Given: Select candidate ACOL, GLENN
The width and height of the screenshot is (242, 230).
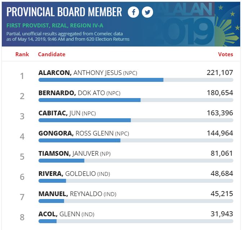Looking at the screenshot, I should [66, 214].
